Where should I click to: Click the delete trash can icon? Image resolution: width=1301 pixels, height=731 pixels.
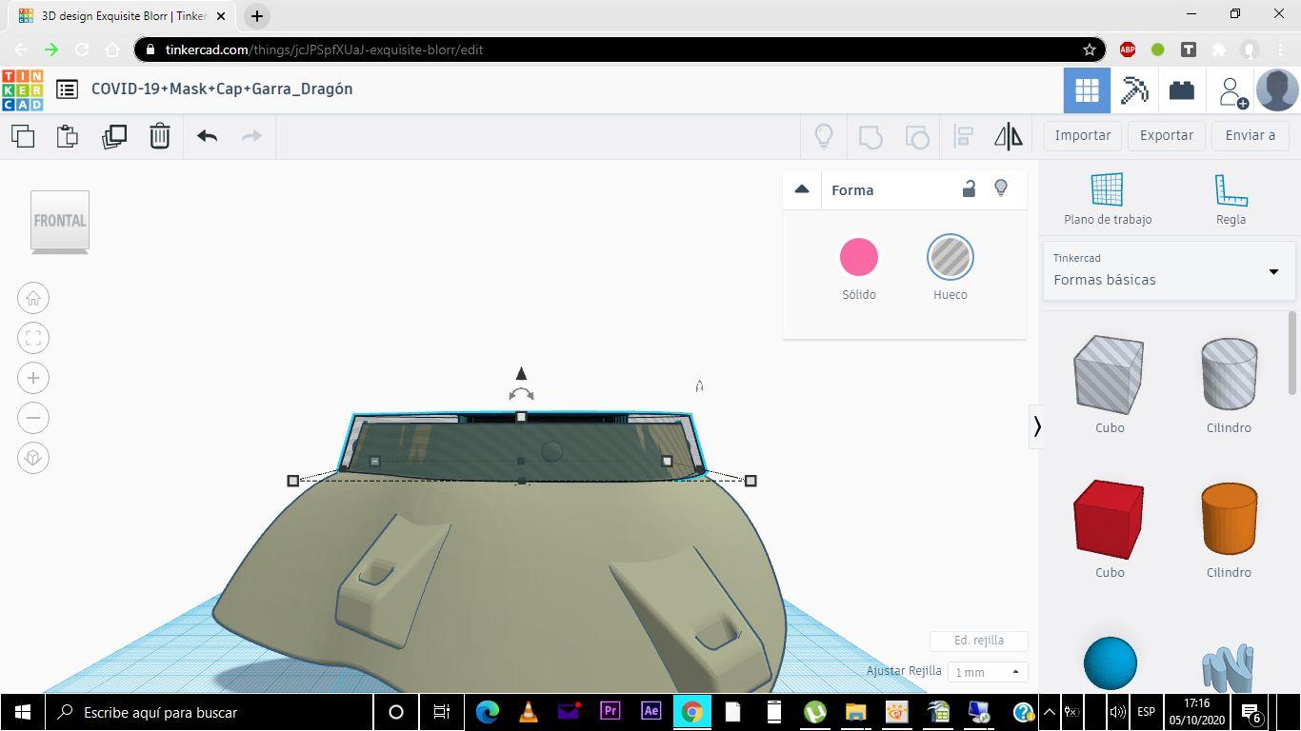coord(160,136)
